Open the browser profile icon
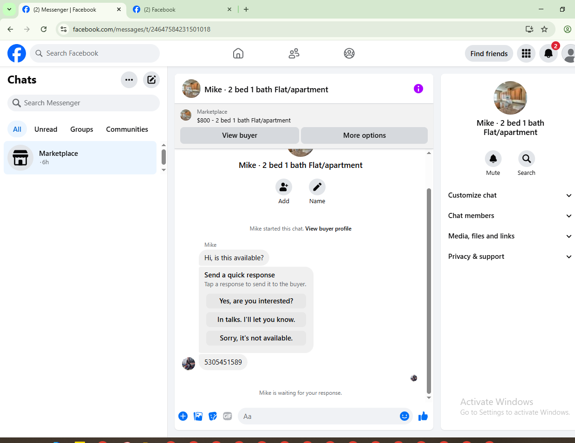Screen dimensions: 575x443 point(568,29)
